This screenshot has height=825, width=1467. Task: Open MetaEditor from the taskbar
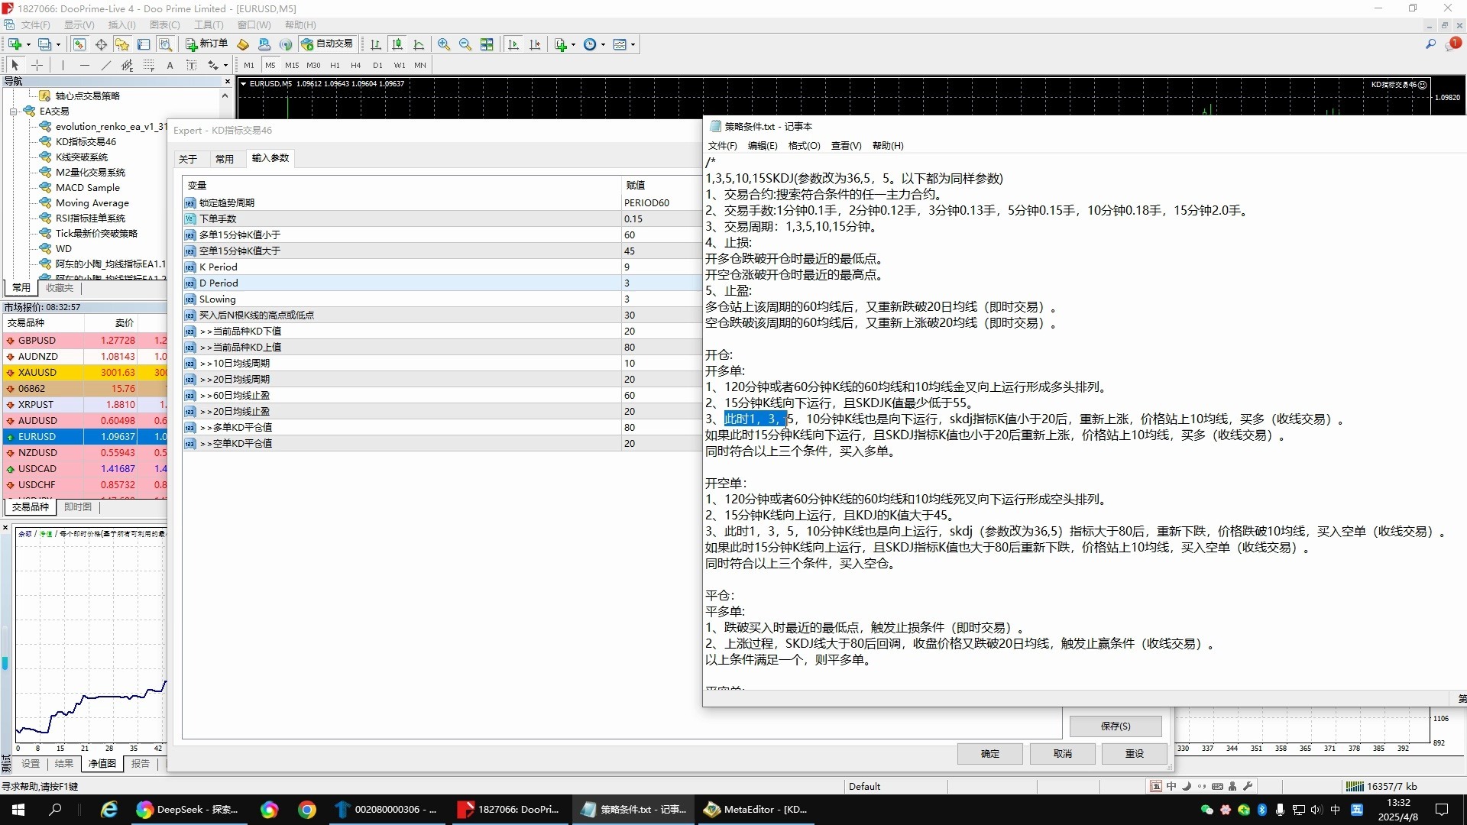point(755,809)
